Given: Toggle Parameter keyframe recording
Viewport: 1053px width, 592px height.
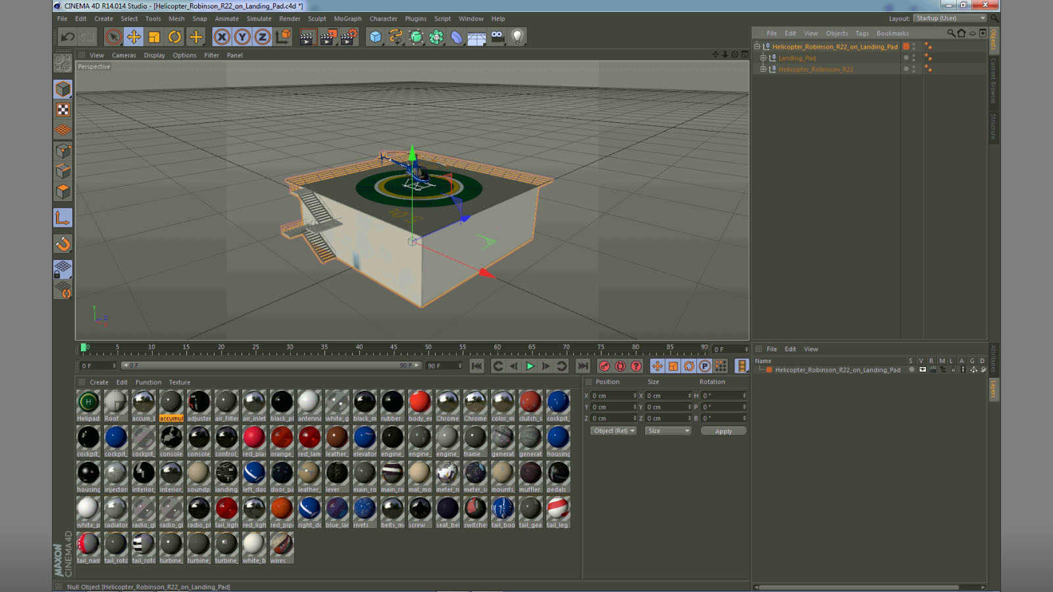Looking at the screenshot, I should coord(704,366).
